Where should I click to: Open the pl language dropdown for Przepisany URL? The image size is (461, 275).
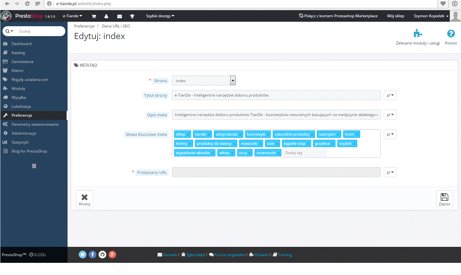pos(390,172)
